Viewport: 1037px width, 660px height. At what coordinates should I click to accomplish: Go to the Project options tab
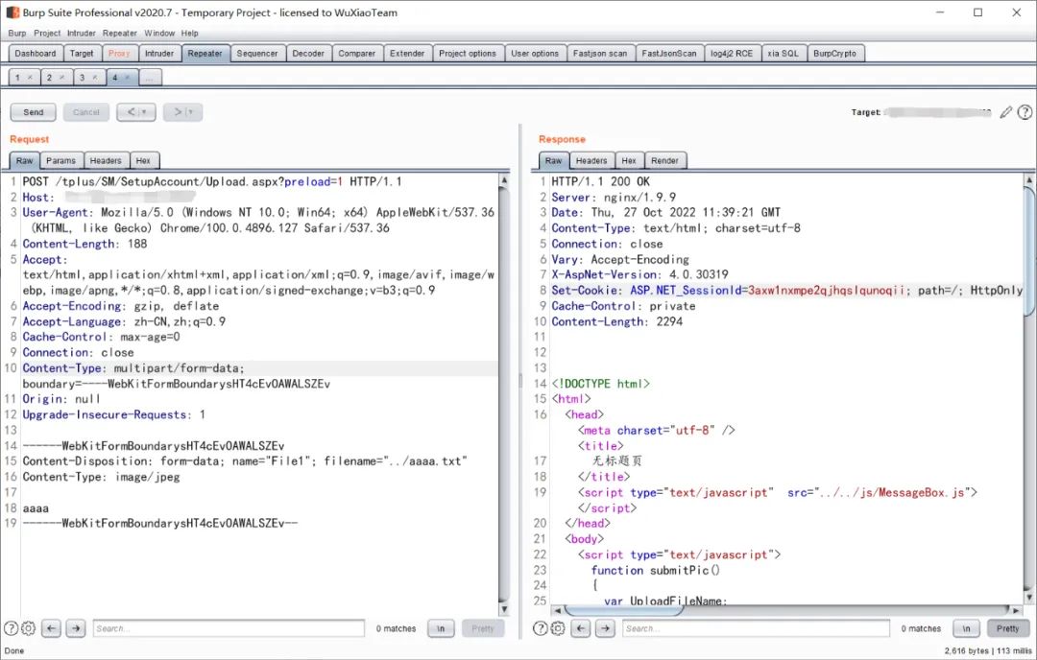[x=468, y=54]
